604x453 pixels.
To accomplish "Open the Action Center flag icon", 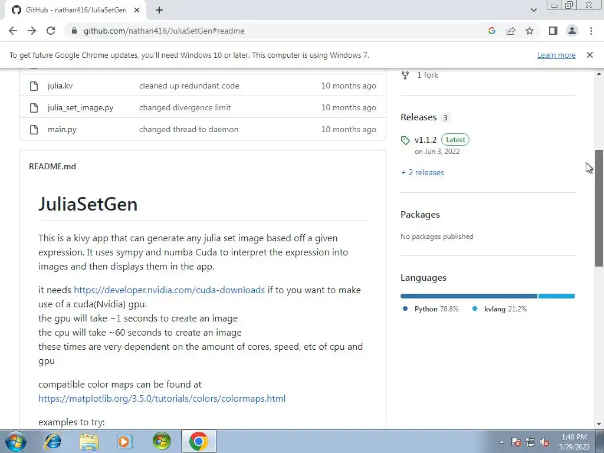I will click(516, 442).
